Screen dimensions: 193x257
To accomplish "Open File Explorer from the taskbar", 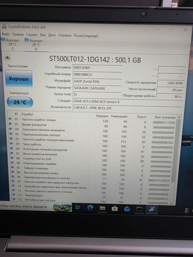I will (x=103, y=208).
